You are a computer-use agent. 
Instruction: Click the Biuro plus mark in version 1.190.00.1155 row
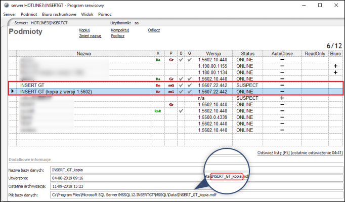click(335, 66)
